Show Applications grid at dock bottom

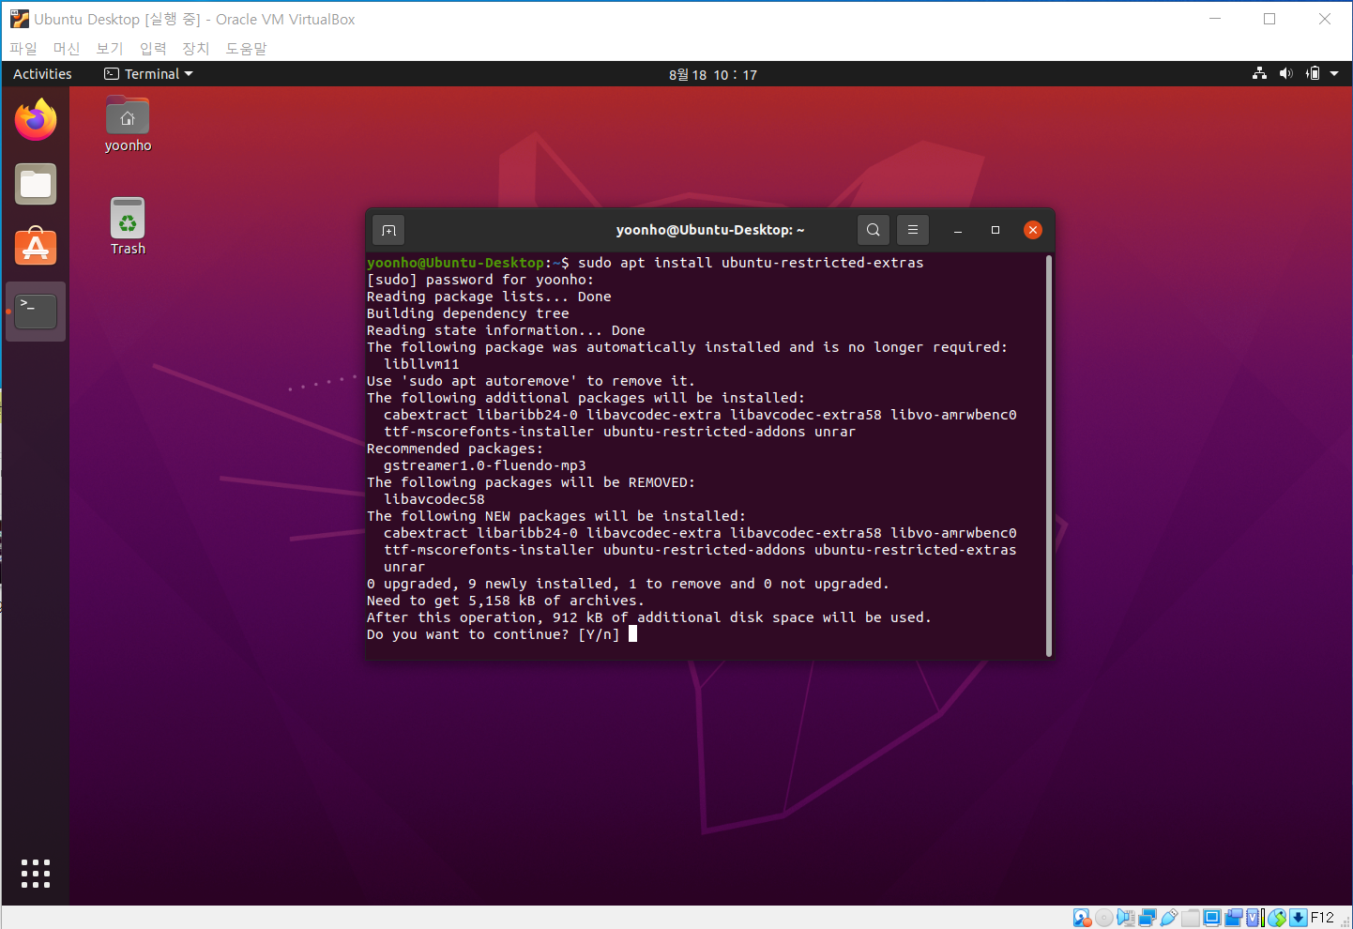[x=36, y=874]
